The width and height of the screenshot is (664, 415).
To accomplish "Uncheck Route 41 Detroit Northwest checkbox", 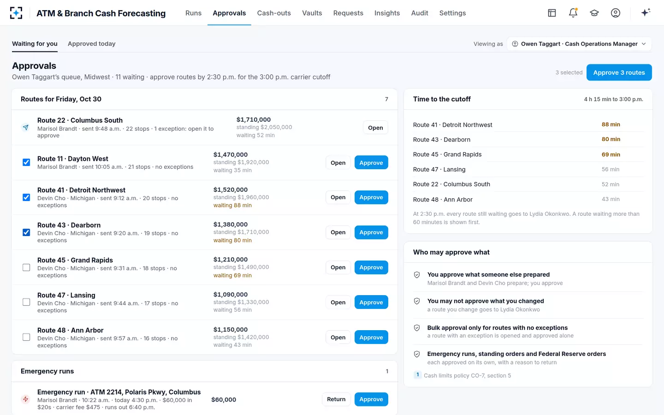I will click(x=26, y=197).
